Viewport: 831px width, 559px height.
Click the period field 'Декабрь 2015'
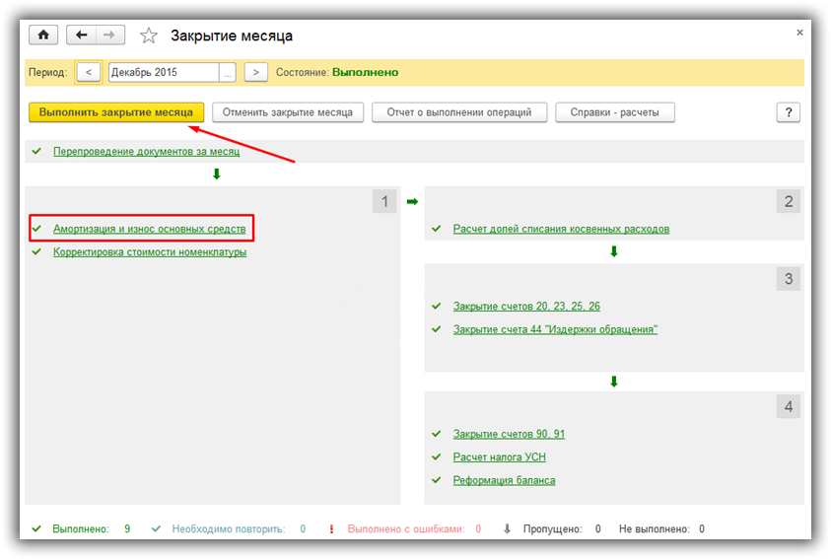point(163,72)
